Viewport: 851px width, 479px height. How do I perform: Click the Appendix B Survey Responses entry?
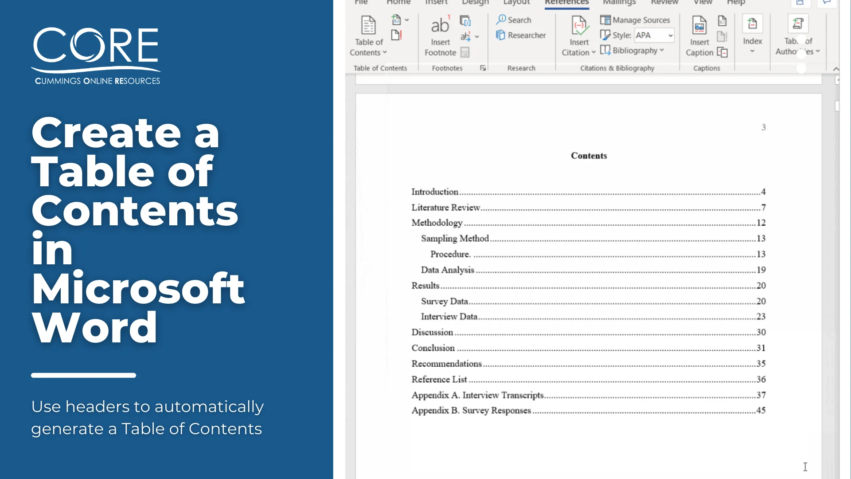(471, 410)
